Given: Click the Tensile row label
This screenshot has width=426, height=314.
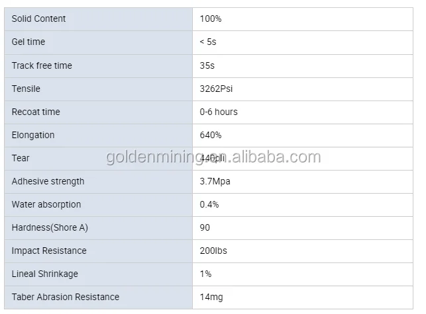Looking at the screenshot, I should 26,89.
